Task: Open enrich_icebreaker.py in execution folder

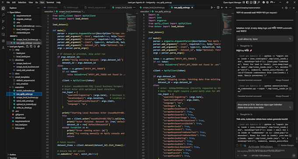Action: pos(25,91)
